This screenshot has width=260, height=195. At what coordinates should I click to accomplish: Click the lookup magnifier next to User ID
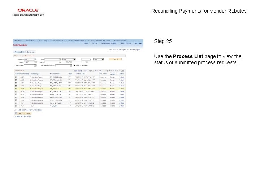[x=35, y=59]
